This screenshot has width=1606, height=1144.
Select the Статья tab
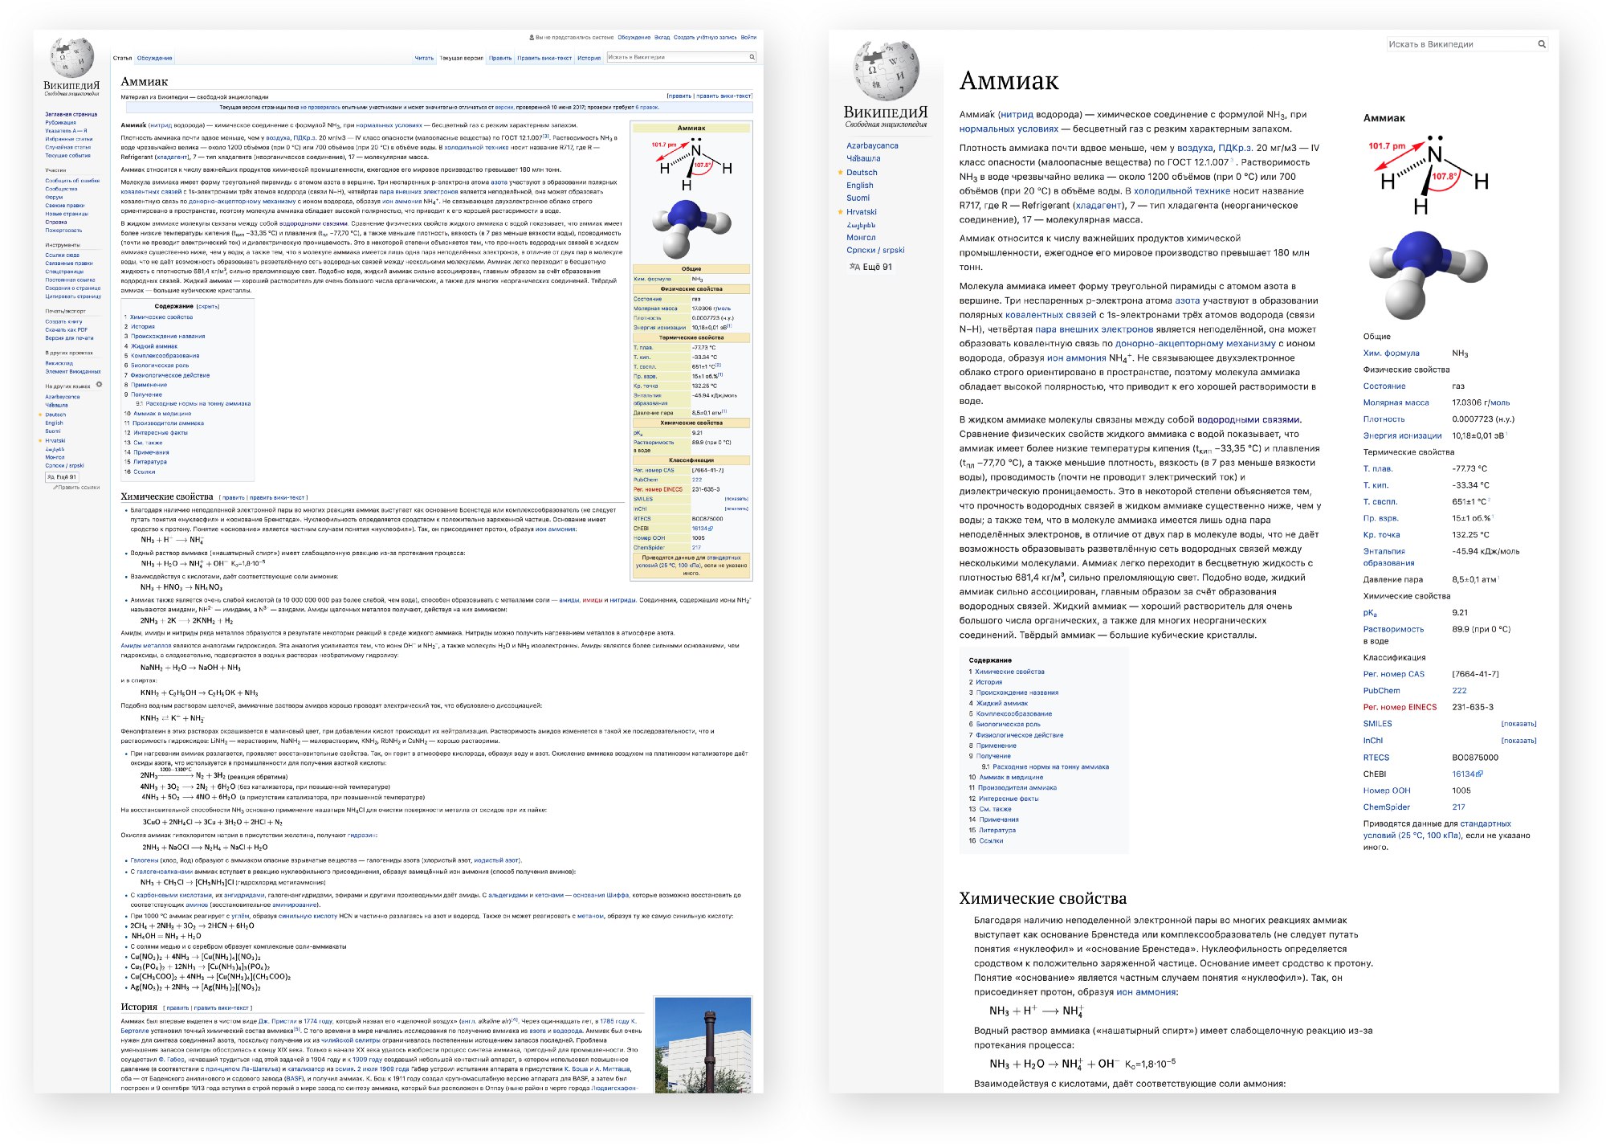(x=122, y=58)
